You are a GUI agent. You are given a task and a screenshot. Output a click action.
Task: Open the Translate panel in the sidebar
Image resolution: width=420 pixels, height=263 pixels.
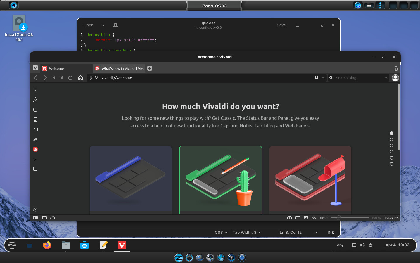click(35, 139)
